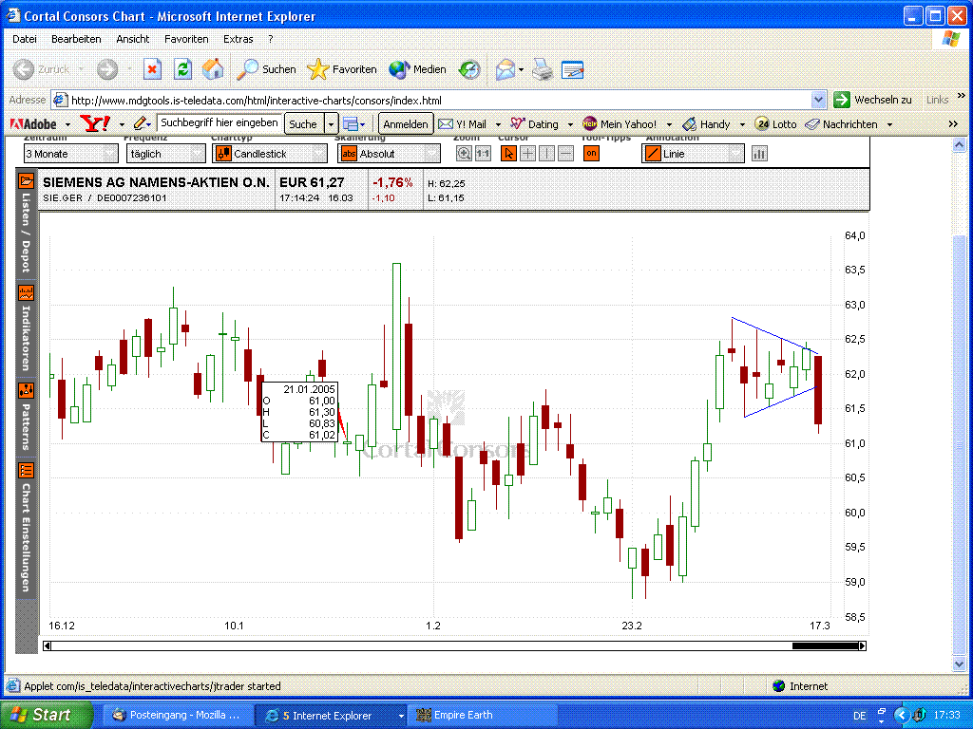Open the Bearbeiten menu
The height and width of the screenshot is (729, 973).
click(x=76, y=39)
